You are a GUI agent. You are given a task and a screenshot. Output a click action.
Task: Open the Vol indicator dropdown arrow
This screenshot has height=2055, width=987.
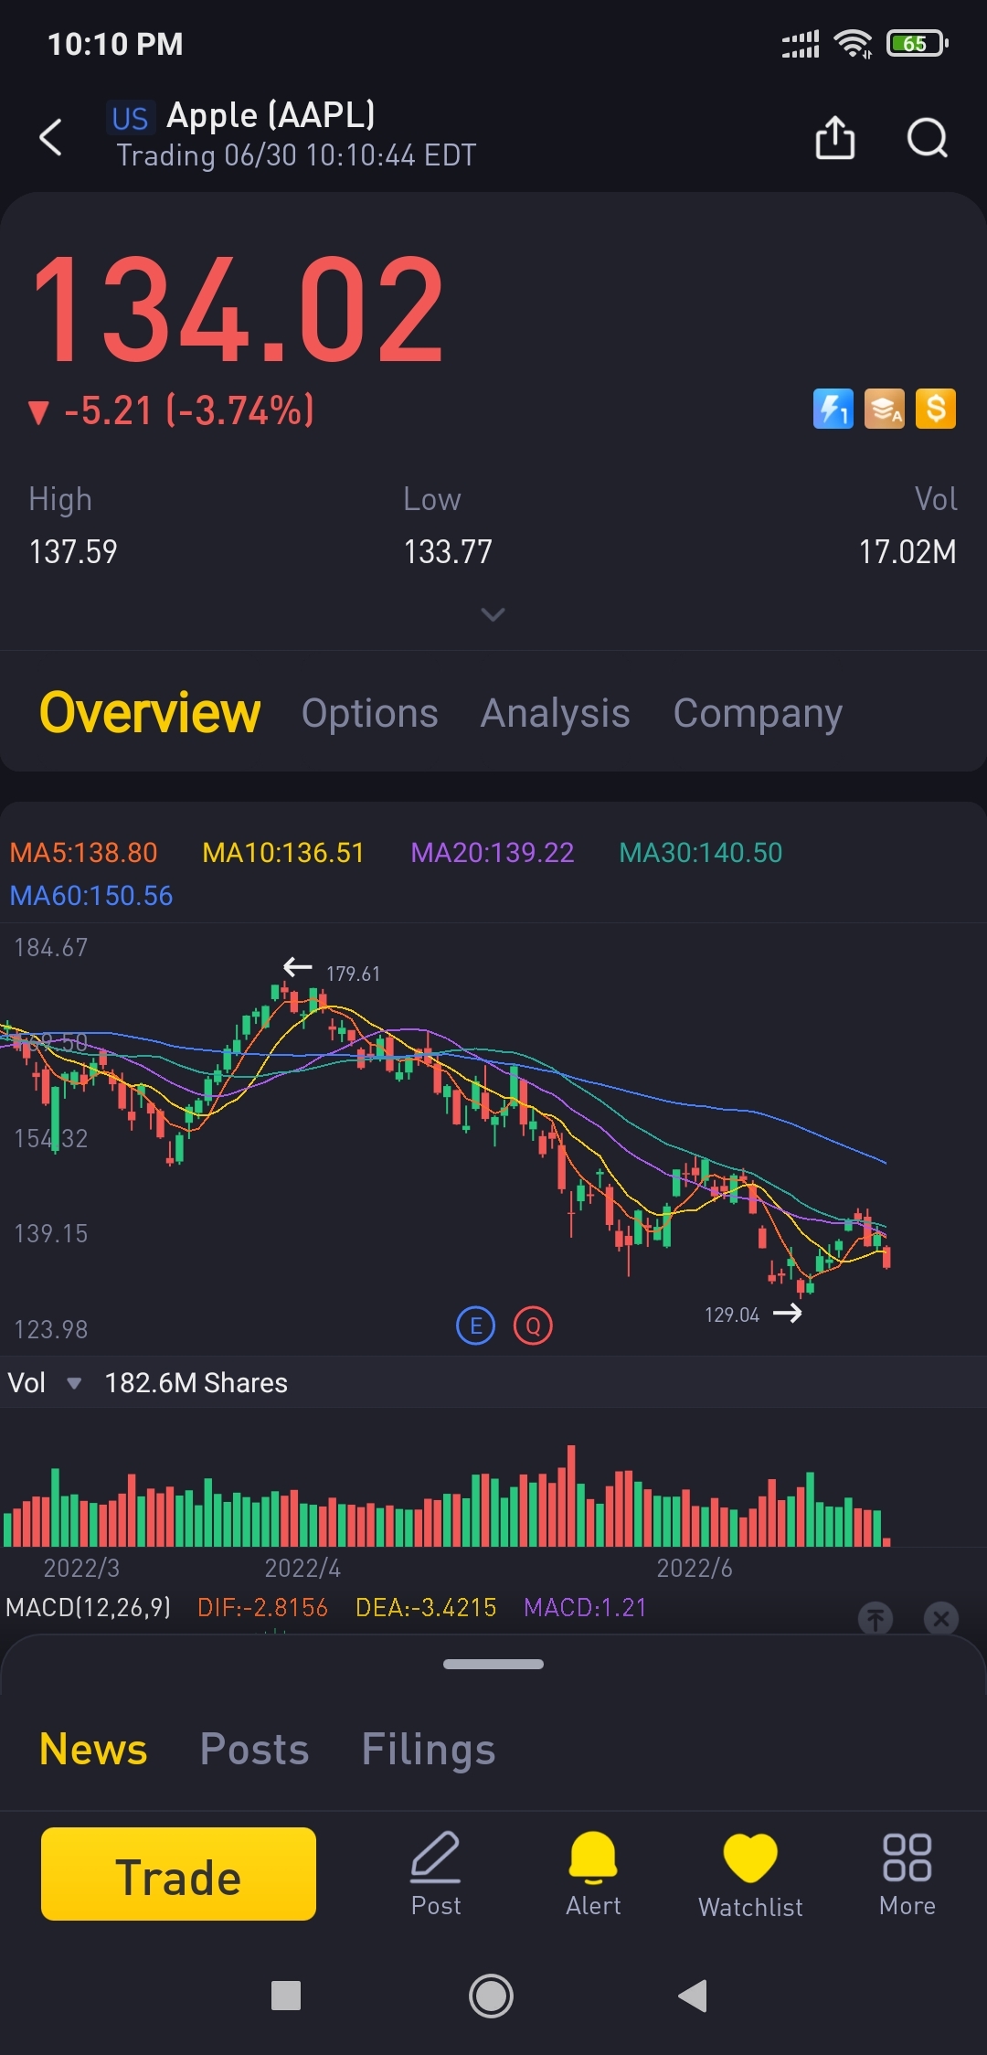coord(74,1383)
